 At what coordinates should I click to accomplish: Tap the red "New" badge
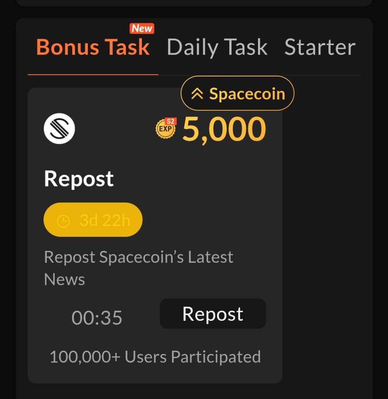(x=142, y=28)
